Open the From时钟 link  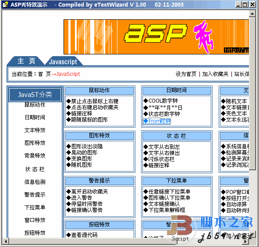click(x=157, y=121)
